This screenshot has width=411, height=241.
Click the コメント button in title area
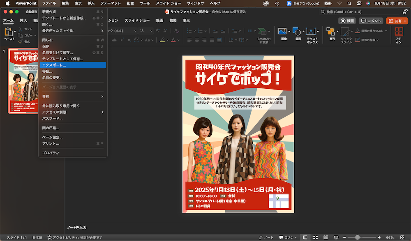coord(371,21)
